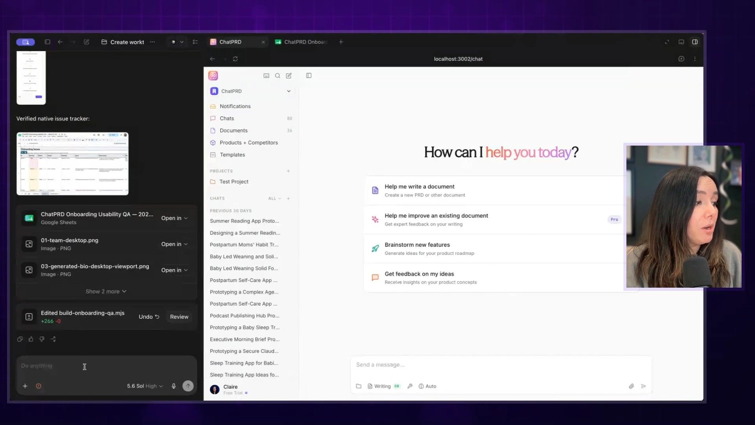Toggle the purple pill button top left
The image size is (755, 425).
pyautogui.click(x=26, y=42)
